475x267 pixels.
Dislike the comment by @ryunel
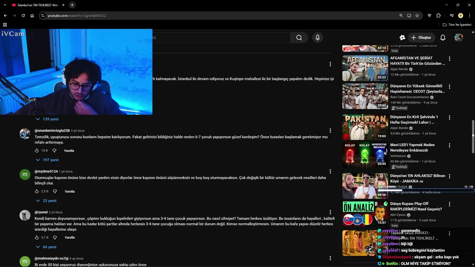pyautogui.click(x=55, y=237)
